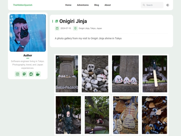Open the author's mirror selfie photo
The height and width of the screenshot is (136, 181).
coord(28,33)
